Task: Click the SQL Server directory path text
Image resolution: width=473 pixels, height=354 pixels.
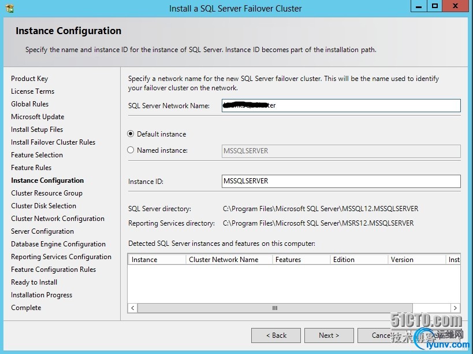Action: 321,209
